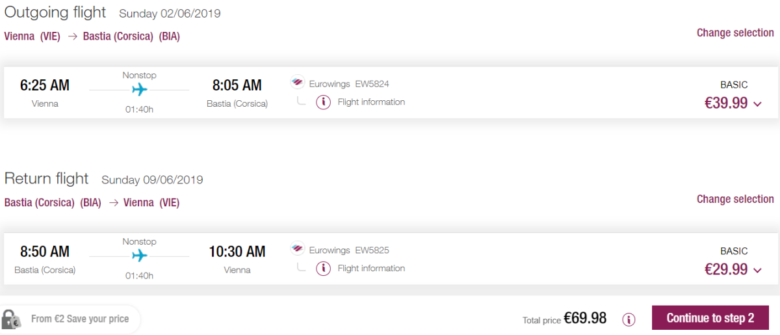Open outgoing Flight information link text
780x335 pixels.
(x=371, y=102)
